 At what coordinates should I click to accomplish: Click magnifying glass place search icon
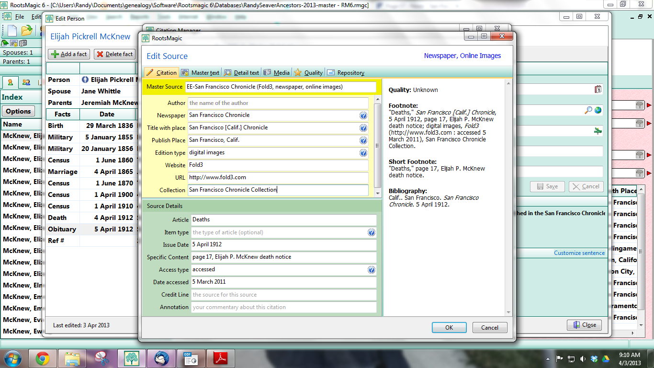588,110
